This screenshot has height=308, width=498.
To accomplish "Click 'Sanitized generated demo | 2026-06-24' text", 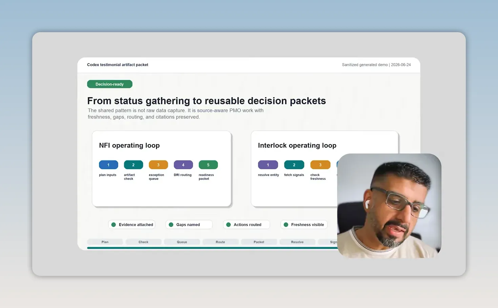I will pos(376,65).
